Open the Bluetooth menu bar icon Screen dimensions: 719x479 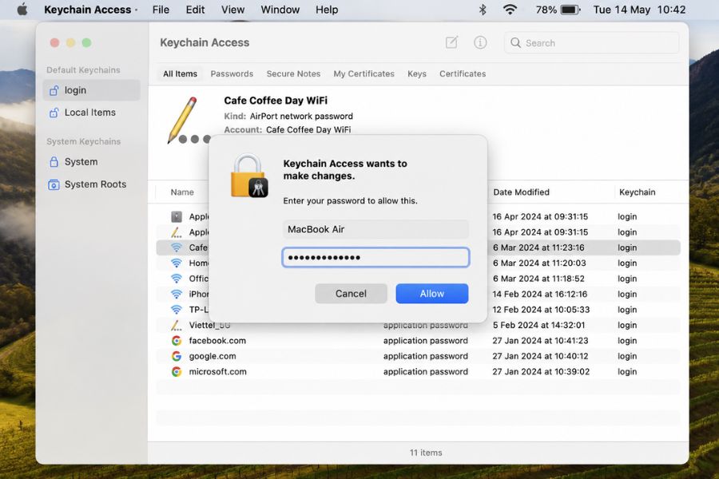483,10
